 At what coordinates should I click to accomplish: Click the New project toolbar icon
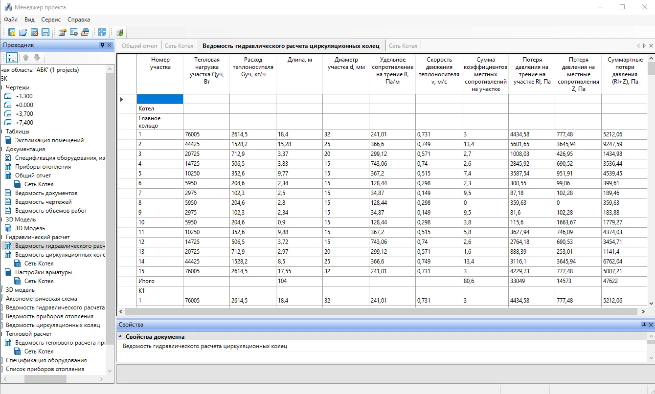tap(12, 32)
